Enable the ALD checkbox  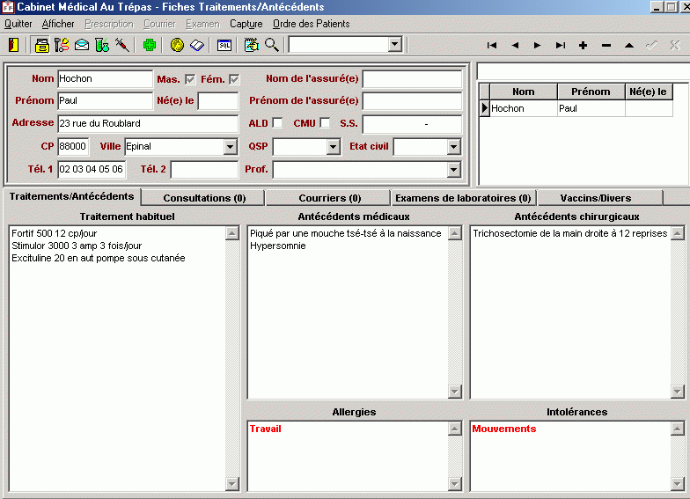[x=277, y=123]
